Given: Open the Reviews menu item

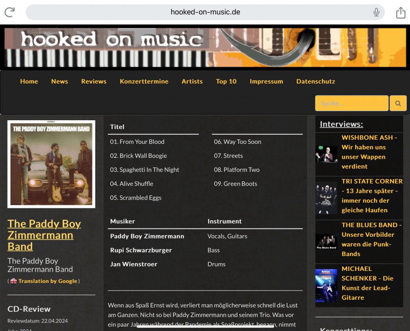Looking at the screenshot, I should (94, 81).
